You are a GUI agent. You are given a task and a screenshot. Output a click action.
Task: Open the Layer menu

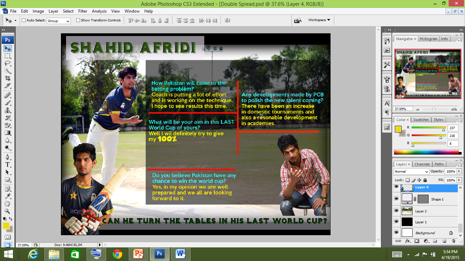pyautogui.click(x=53, y=11)
